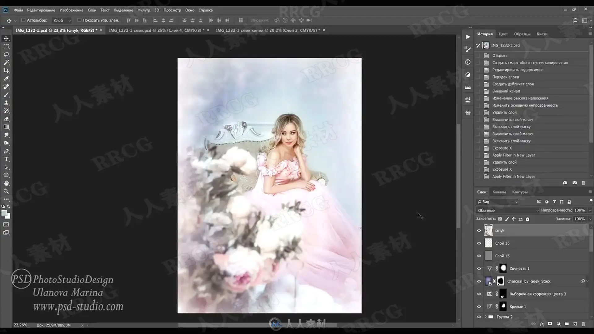Select the Crop tool
The height and width of the screenshot is (334, 594).
point(6,71)
